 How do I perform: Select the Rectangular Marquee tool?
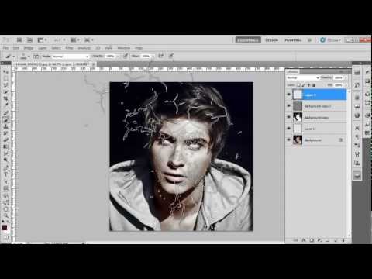coord(5,78)
